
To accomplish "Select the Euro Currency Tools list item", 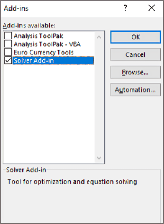I will coord(44,52).
